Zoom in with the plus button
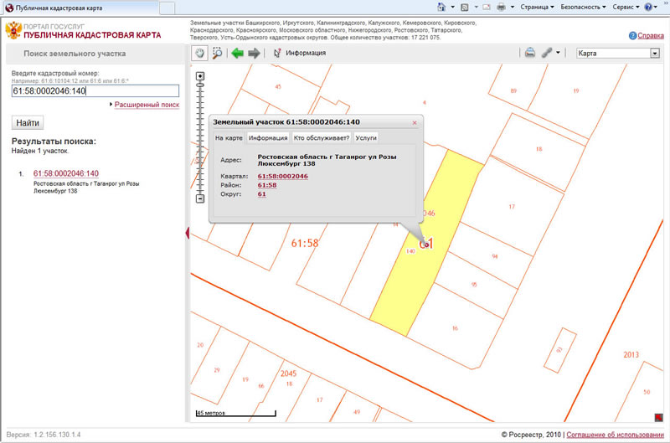Image resolution: width=670 pixels, height=443 pixels. [x=200, y=76]
